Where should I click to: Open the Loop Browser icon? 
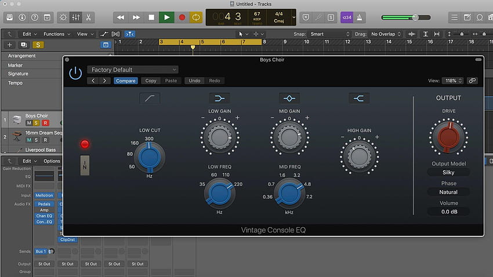pos(480,17)
